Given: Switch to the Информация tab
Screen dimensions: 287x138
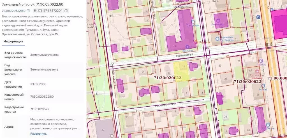Looking at the screenshot, I should 13,41.
